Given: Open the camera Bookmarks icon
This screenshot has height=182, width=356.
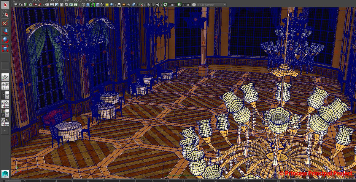Looking at the screenshot, I should pos(26,5).
